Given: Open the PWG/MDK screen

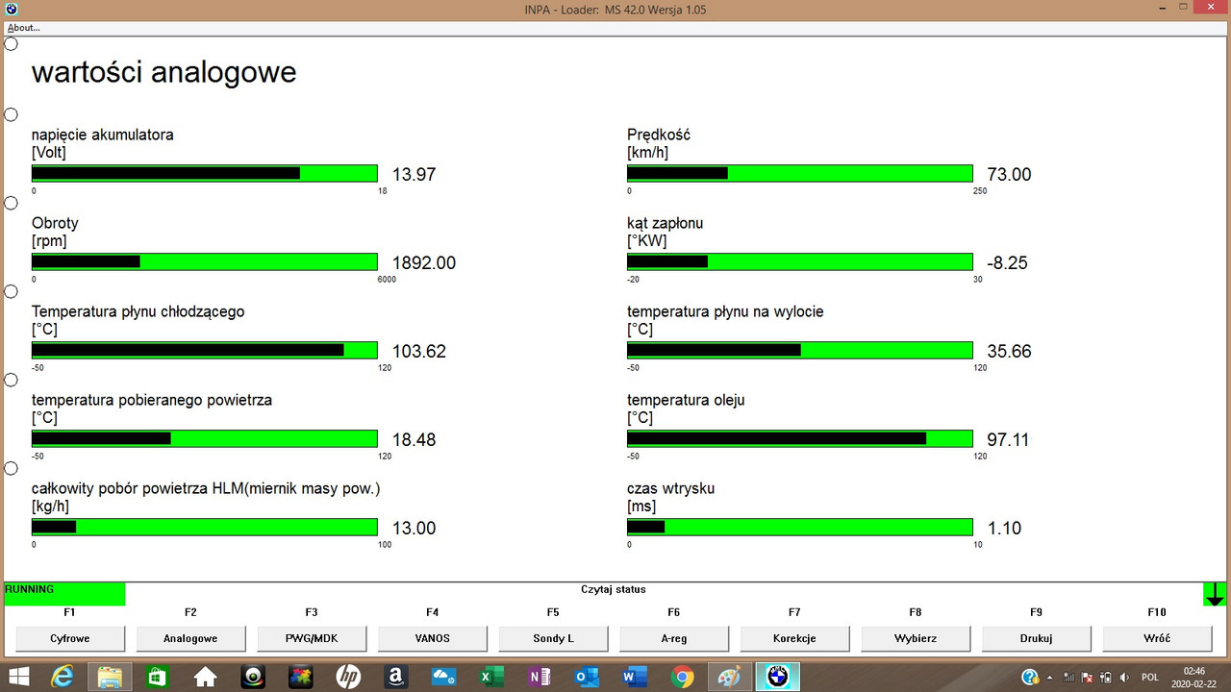Looking at the screenshot, I should tap(312, 638).
